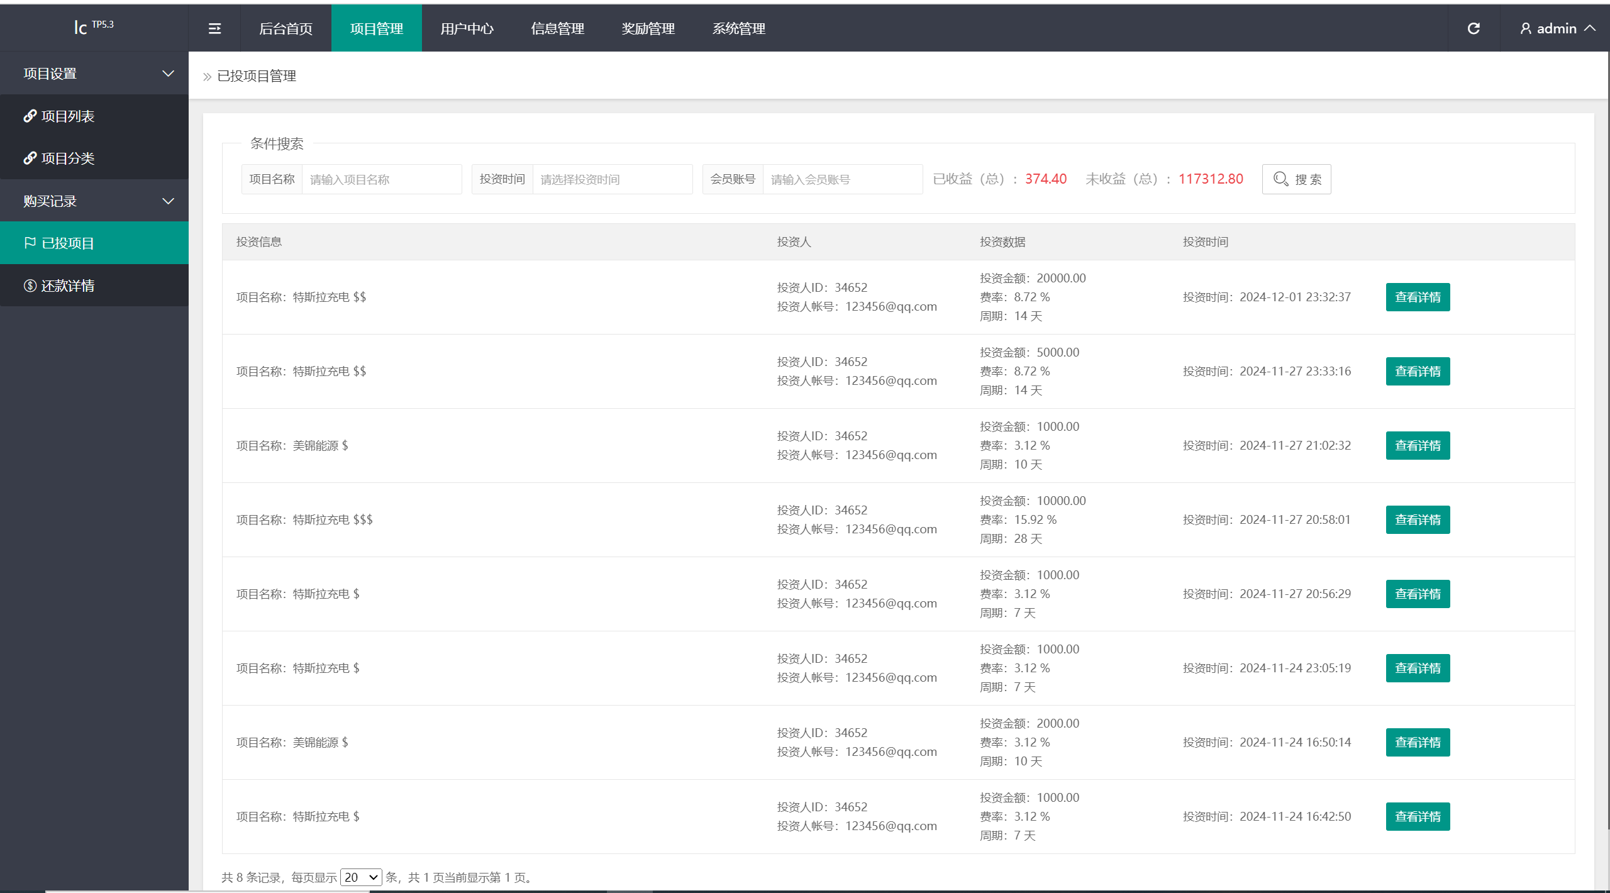Click 查看详情 for 特斯拉充电$$ entry
The height and width of the screenshot is (893, 1610).
(x=1418, y=297)
